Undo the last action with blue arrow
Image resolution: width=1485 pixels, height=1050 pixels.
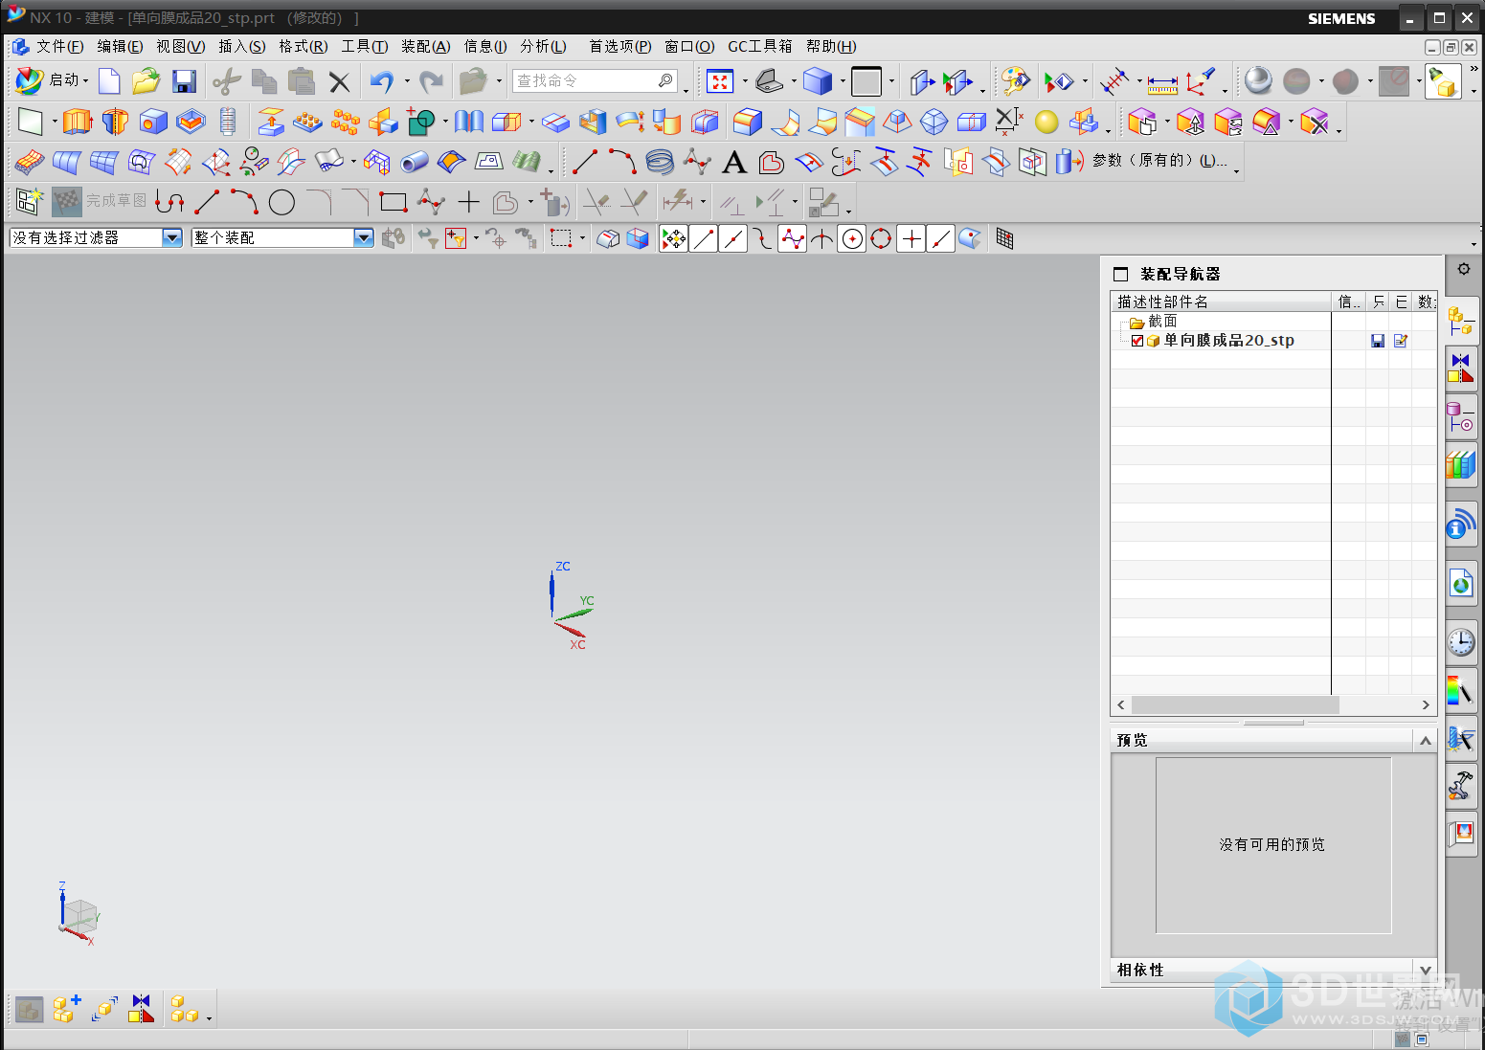pos(382,81)
